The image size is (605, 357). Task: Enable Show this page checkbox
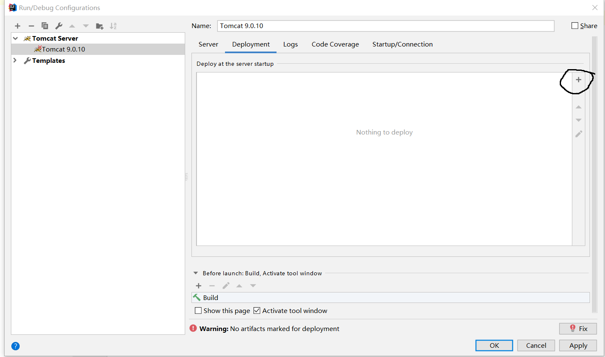pos(198,310)
